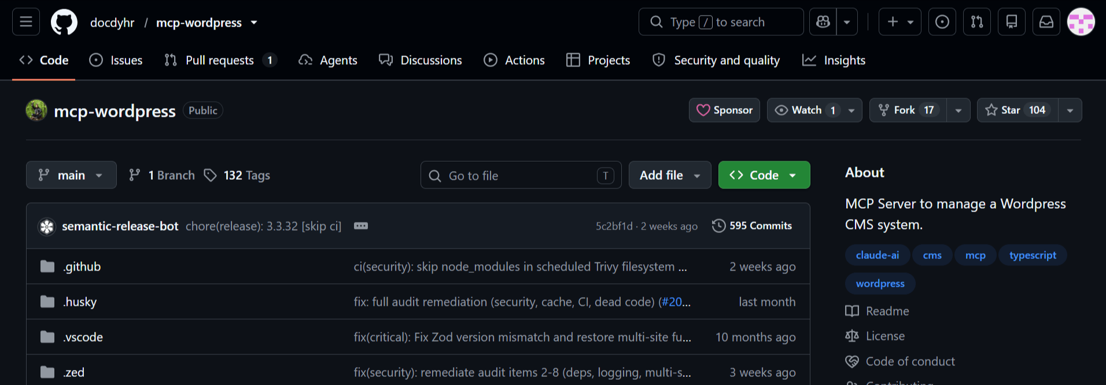
Task: Click the .vscode folder icon
Action: [x=47, y=337]
